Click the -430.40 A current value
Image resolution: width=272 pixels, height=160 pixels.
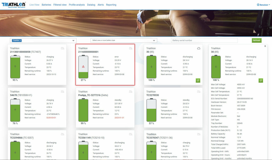tap(119, 150)
